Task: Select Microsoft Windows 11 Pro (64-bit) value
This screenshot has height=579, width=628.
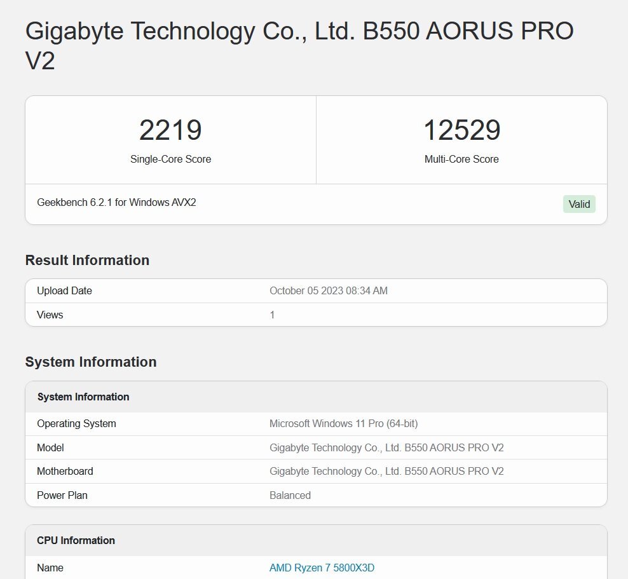Action: click(x=344, y=424)
